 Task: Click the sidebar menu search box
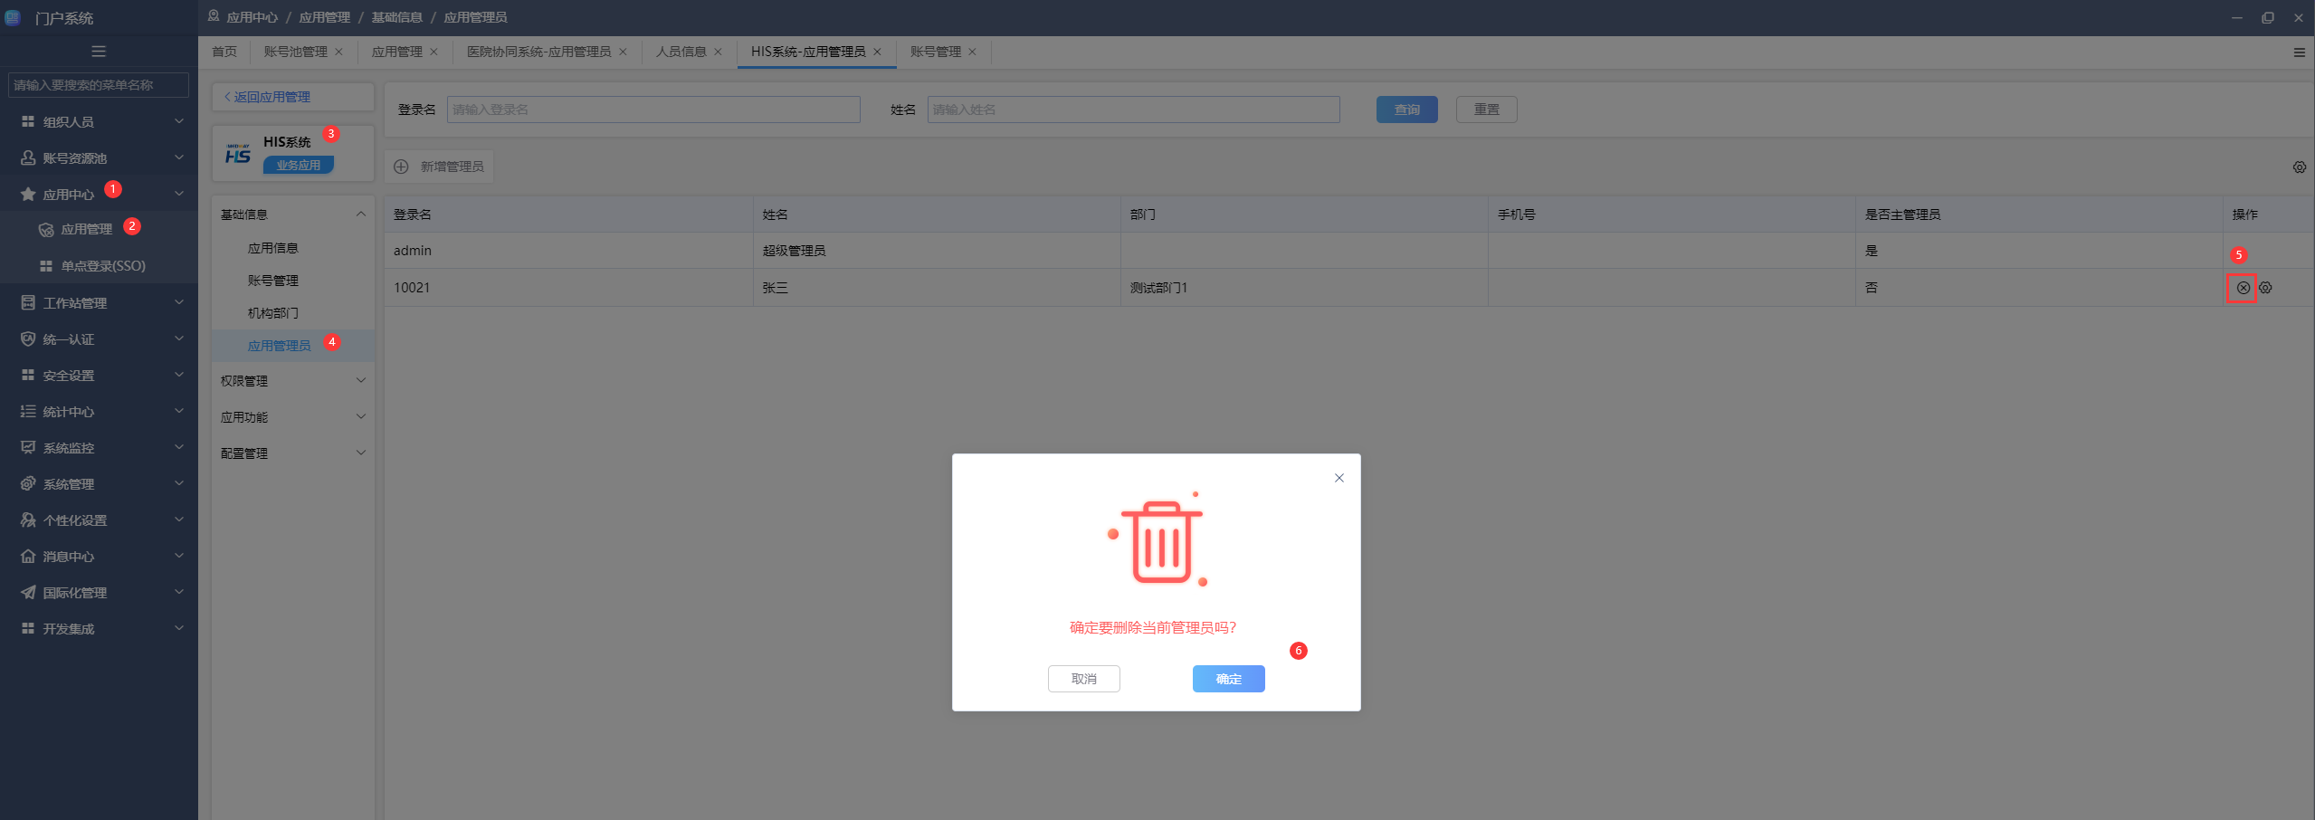point(99,85)
